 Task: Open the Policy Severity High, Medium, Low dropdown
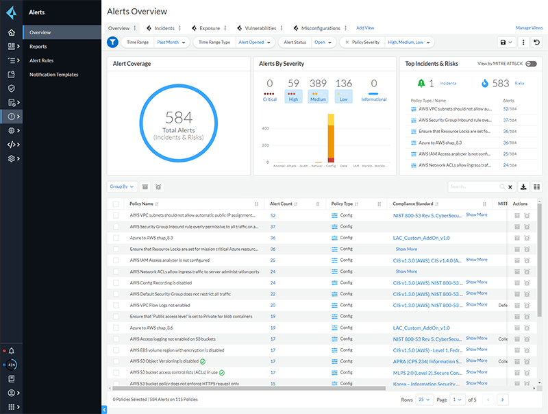click(408, 42)
